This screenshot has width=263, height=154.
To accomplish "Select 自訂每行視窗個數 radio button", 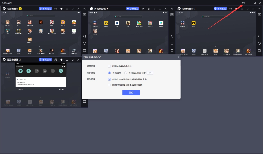I will coord(125,73).
